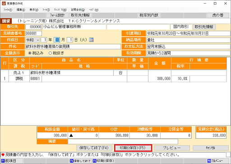This screenshot has height=164, width=231.
Task: Click F4 保存して終了 function key button
Action: click(81, 161)
